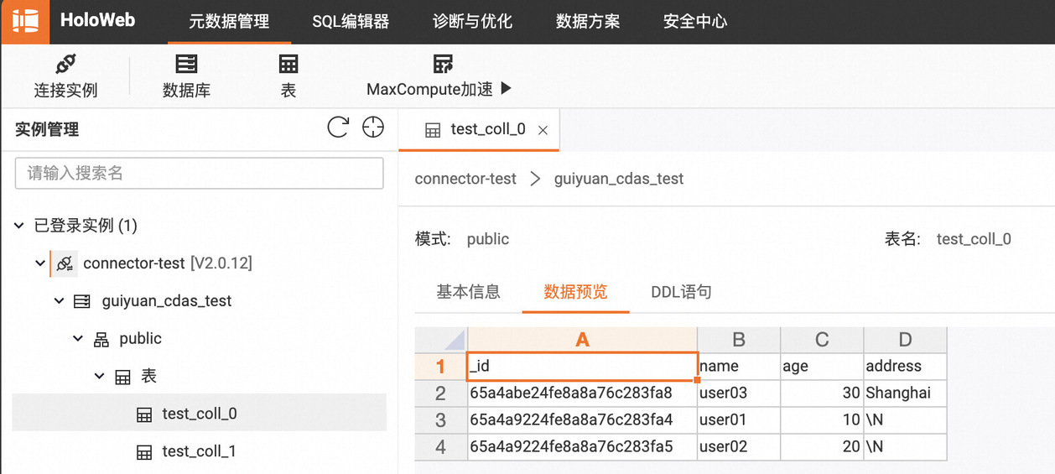The height and width of the screenshot is (474, 1055).
Task: Click the HoloWeb logo icon
Action: (24, 21)
